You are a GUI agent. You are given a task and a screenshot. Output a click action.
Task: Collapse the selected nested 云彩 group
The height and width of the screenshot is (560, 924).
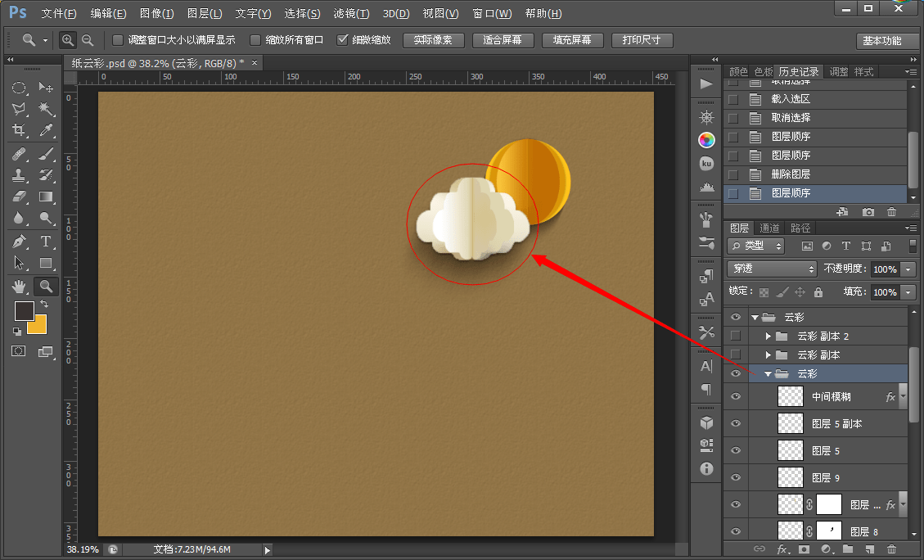pos(768,373)
